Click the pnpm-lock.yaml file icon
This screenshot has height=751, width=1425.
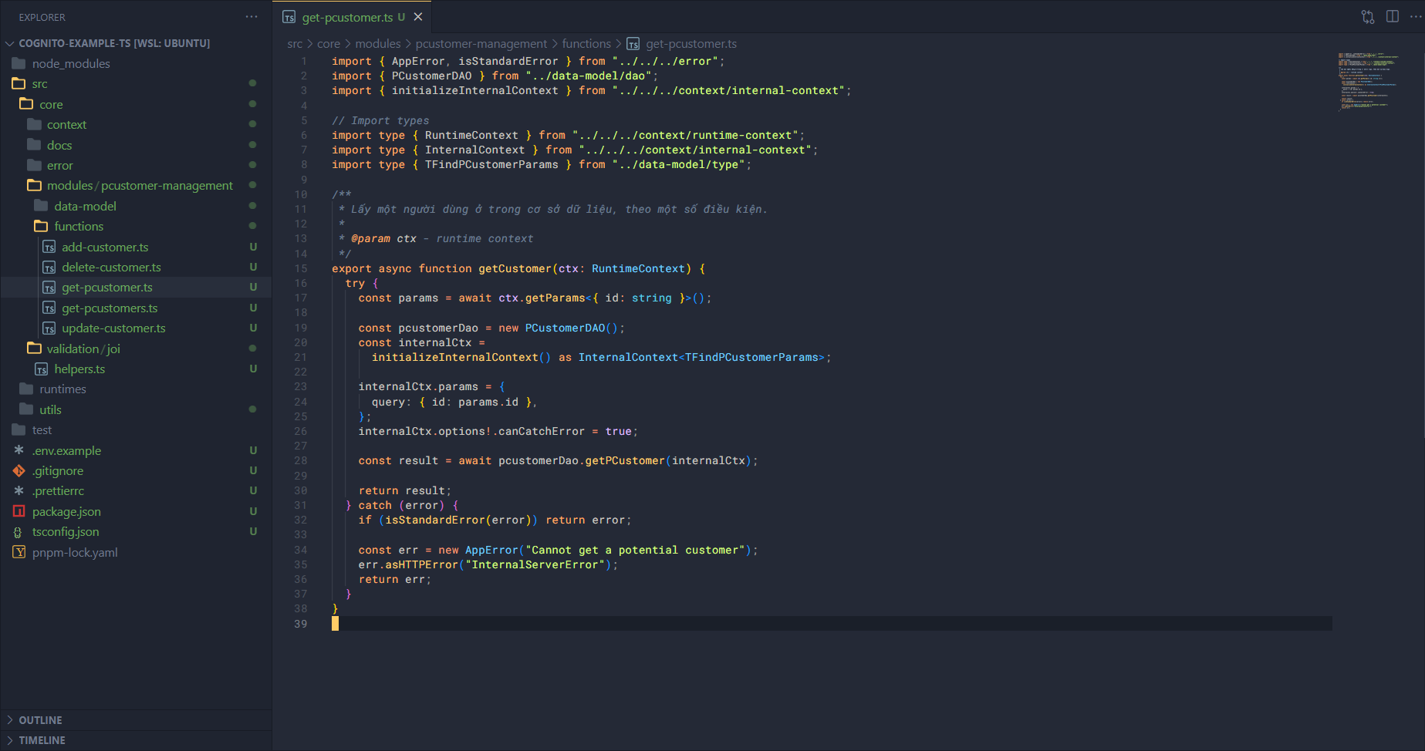19,552
